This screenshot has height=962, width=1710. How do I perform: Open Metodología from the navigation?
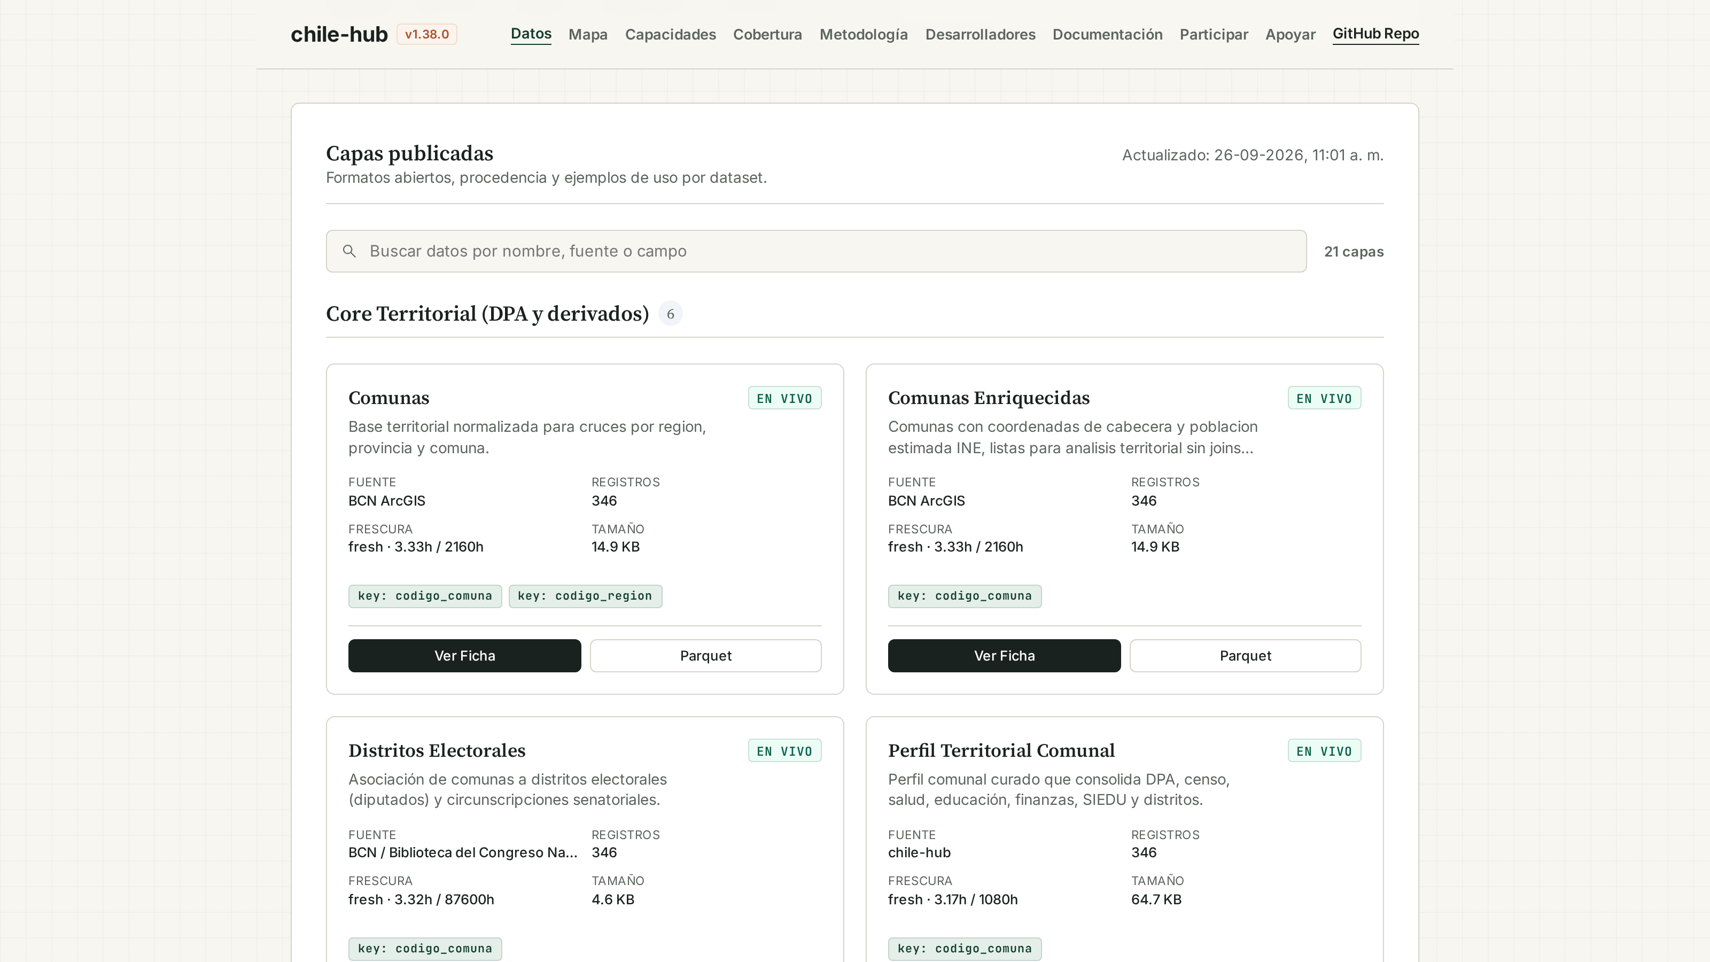coord(864,35)
